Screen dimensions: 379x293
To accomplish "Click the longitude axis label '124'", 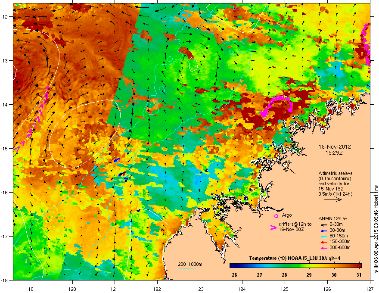I will pos(242,289).
